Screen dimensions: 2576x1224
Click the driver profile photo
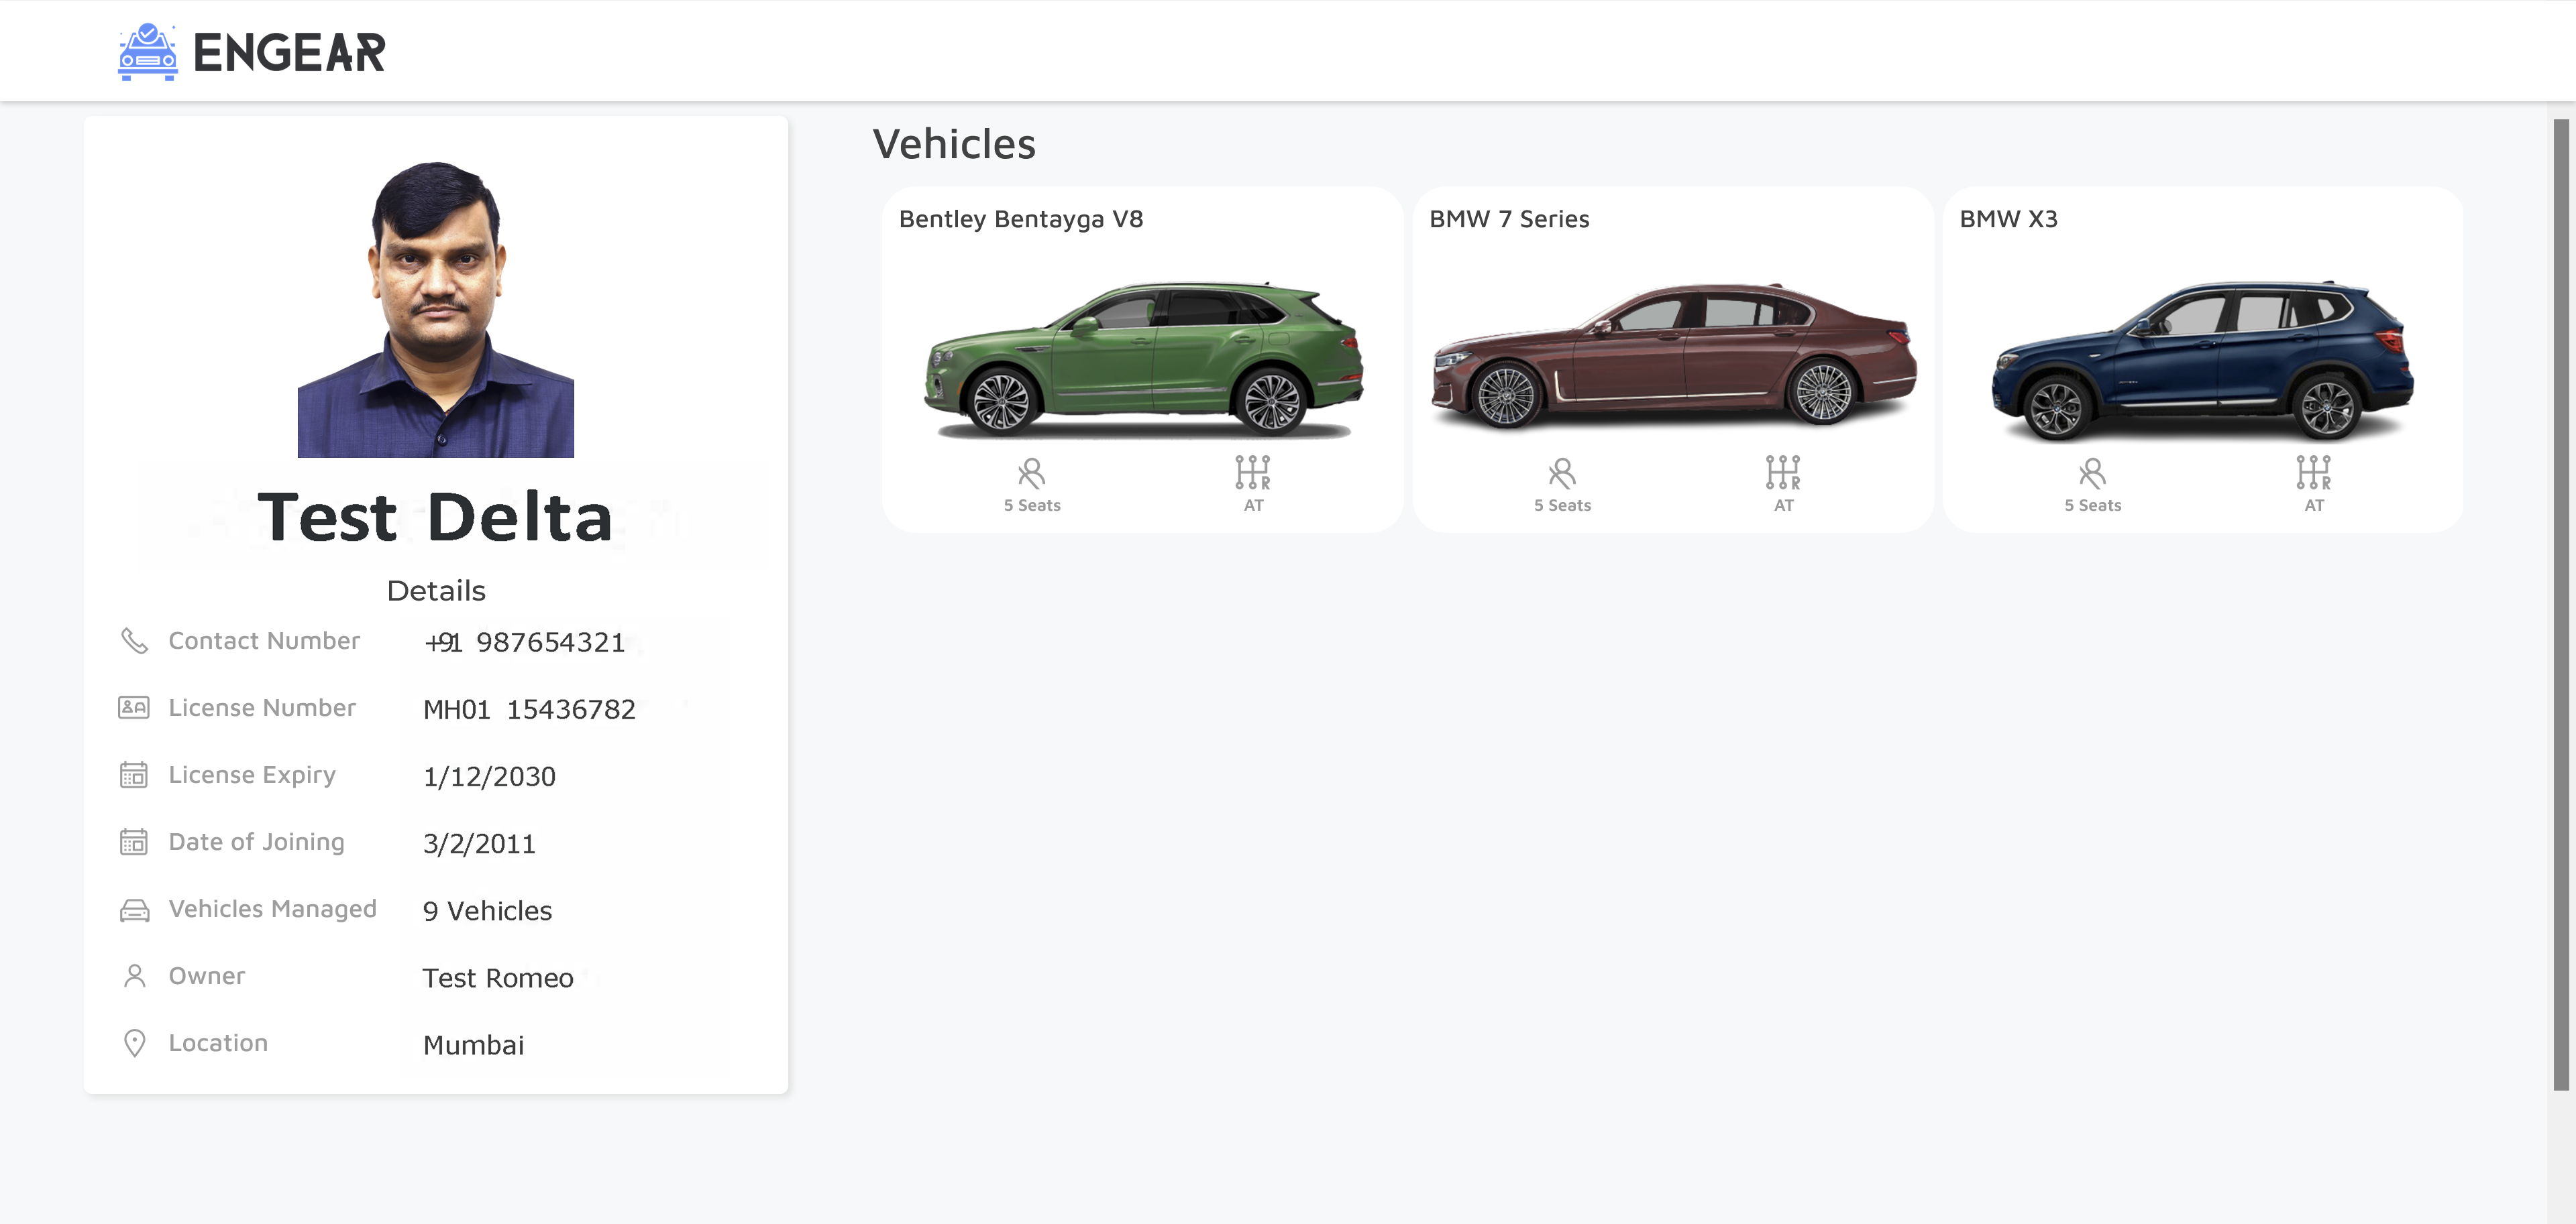tap(436, 309)
